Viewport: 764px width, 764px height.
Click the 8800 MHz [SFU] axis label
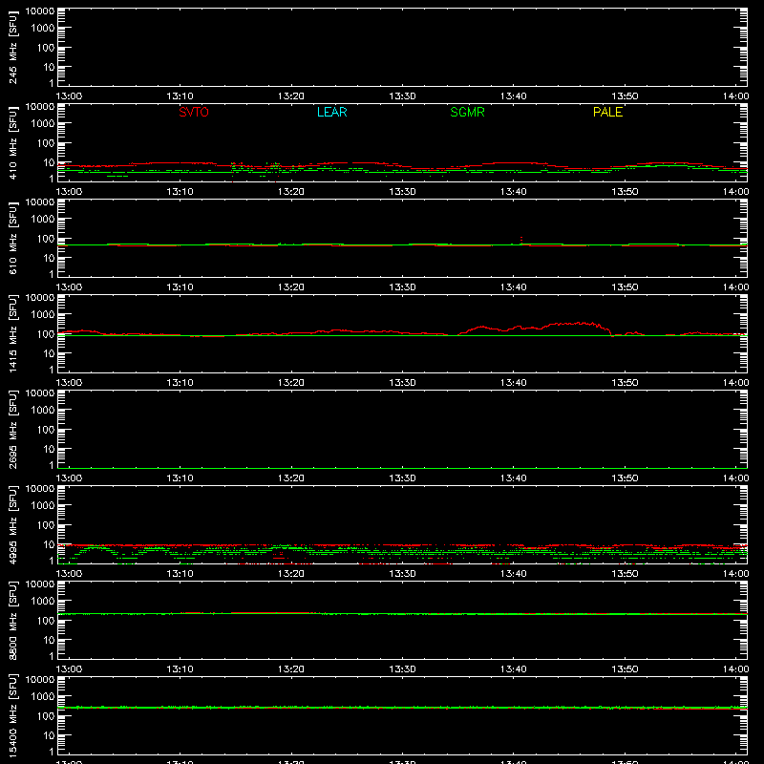(x=12, y=620)
